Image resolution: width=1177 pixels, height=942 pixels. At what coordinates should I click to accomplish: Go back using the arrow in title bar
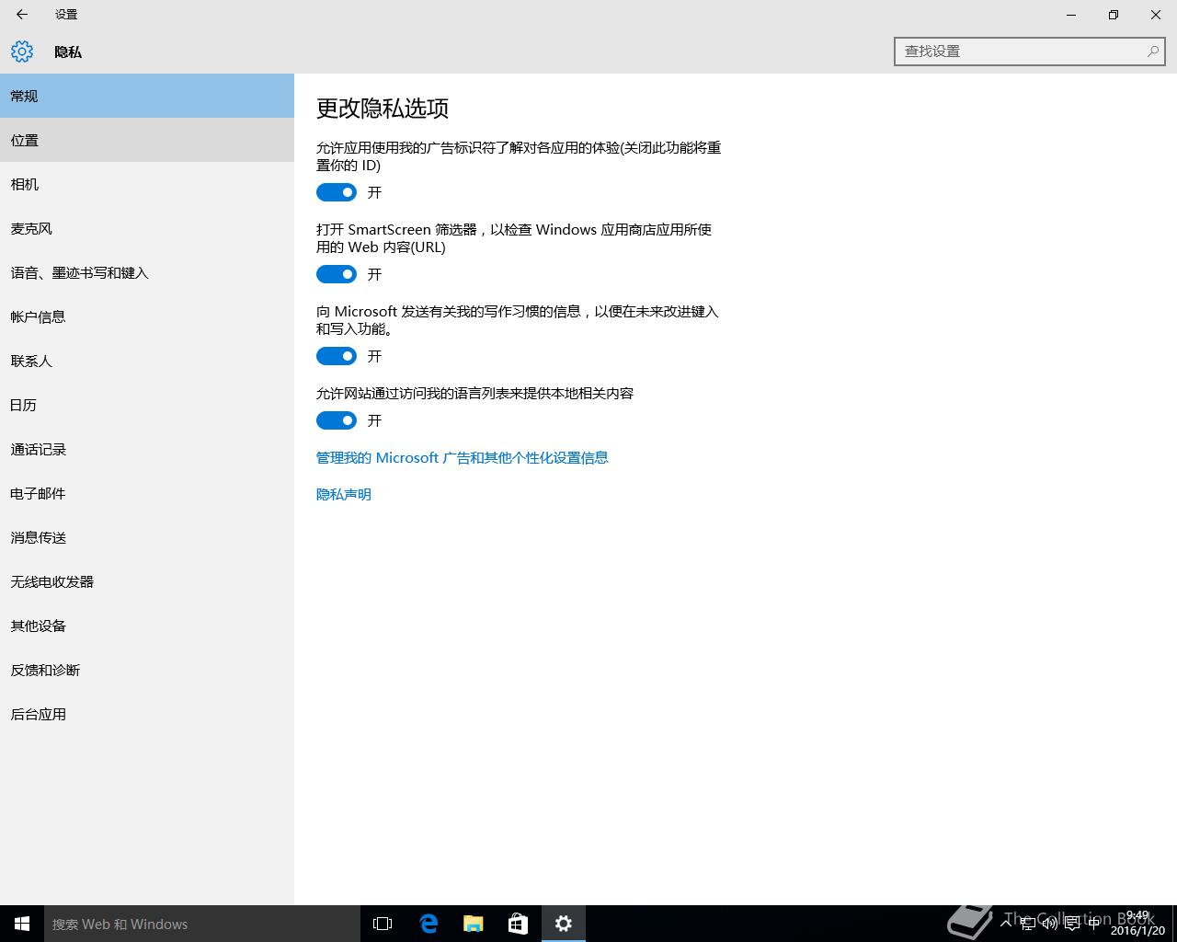(x=22, y=15)
